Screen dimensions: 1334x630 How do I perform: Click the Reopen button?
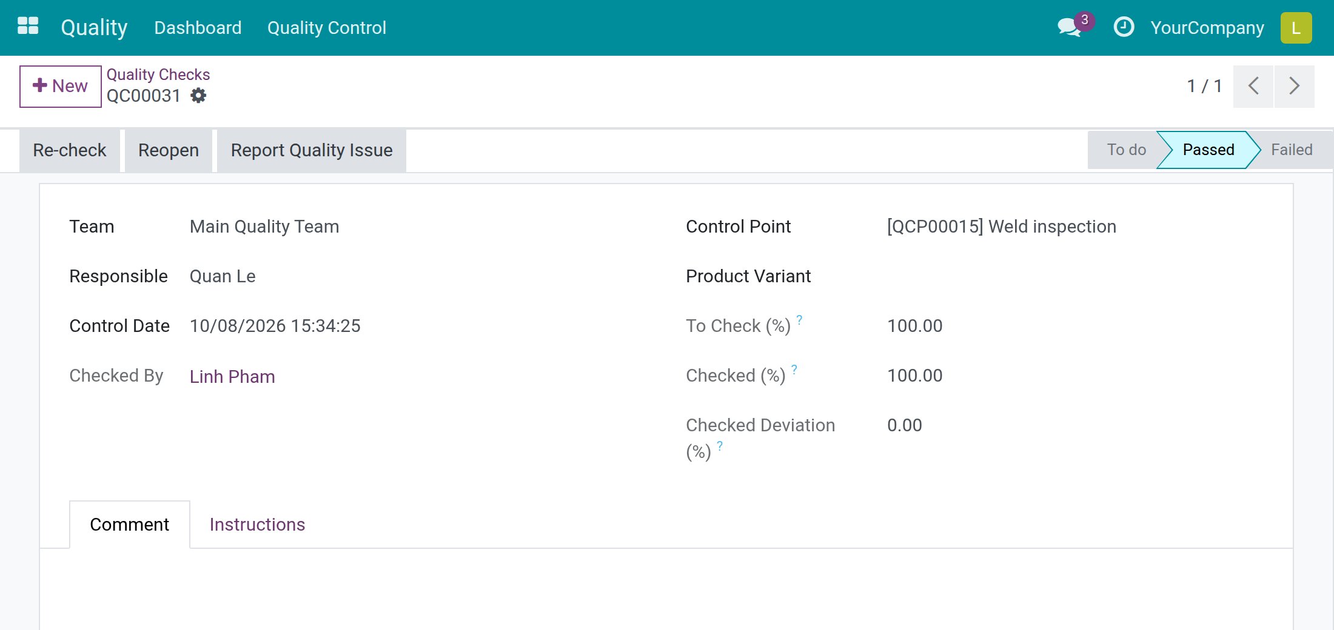click(169, 150)
